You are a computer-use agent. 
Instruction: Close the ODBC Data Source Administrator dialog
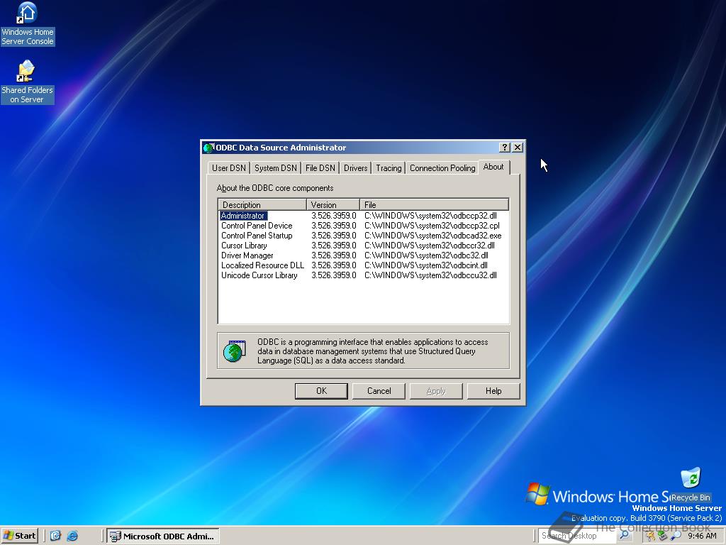[x=518, y=148]
